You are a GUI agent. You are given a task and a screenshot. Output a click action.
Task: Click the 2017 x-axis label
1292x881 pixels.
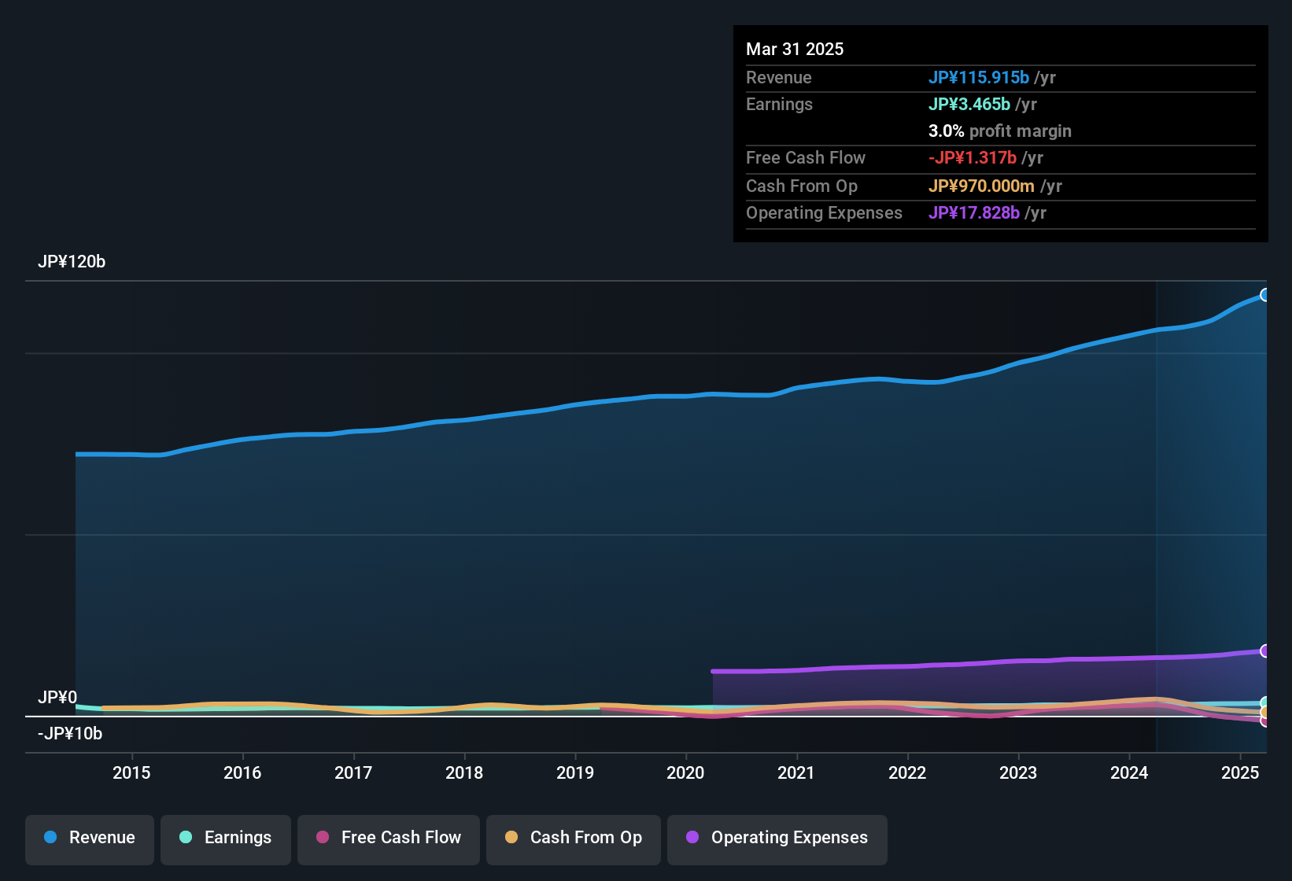coord(353,772)
